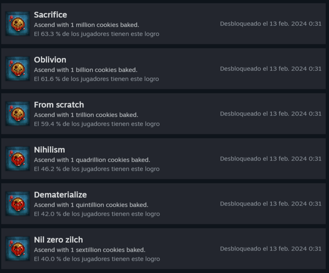Screen dimensions: 329x273
Task: Click the Nil zero zilch title
Action: 59,240
